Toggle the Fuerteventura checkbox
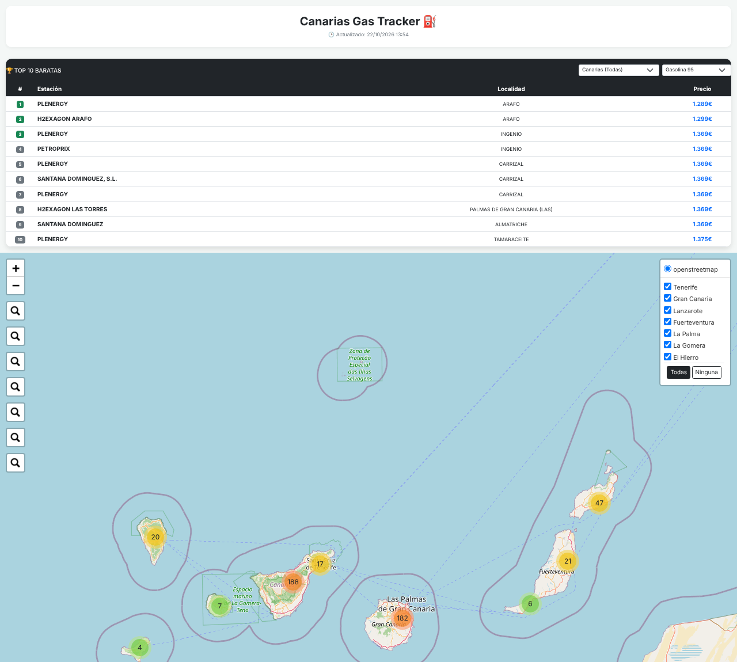Screen dimensions: 737x662 [x=668, y=322]
